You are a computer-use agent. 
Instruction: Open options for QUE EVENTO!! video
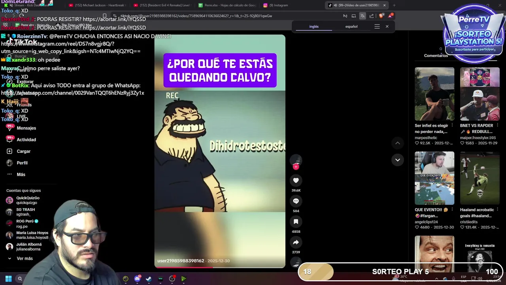coord(452,210)
